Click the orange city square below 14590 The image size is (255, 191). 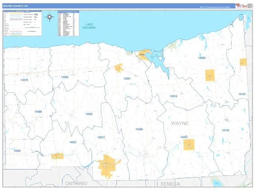coord(210,75)
